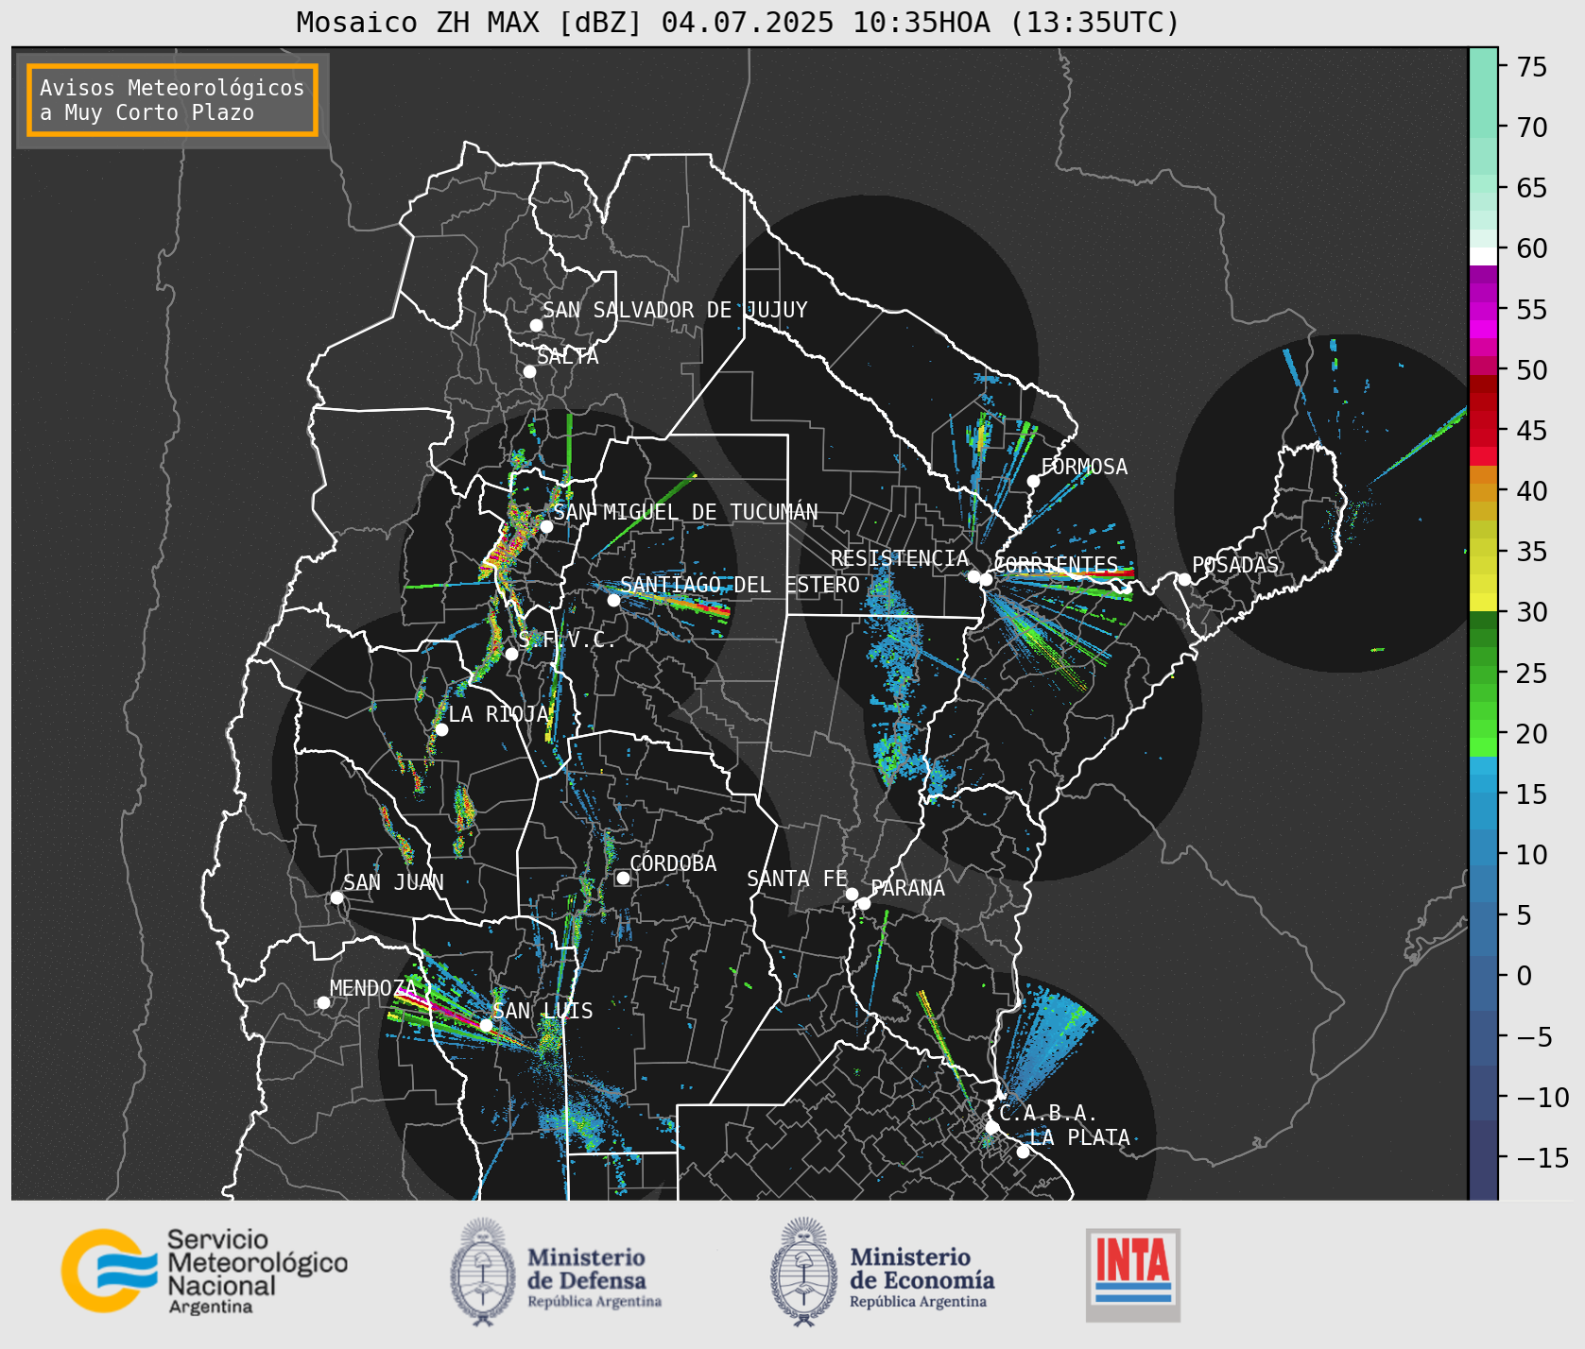Select the Formosa city marker
Screen dimensions: 1585x1349
1033,481
